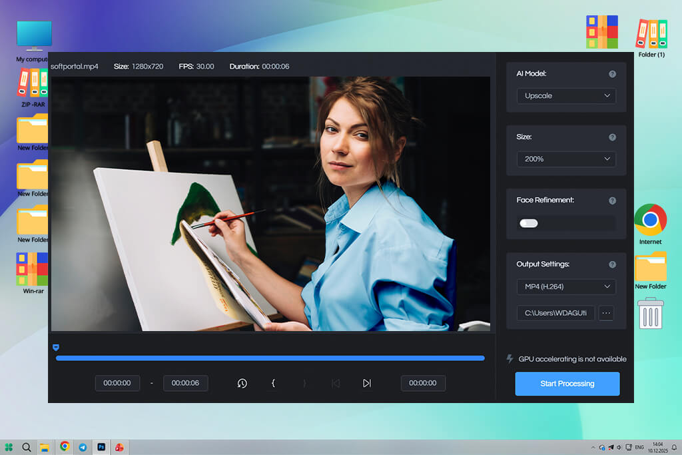Click the softportal.mp4 file name
Viewport: 682px width, 455px height.
point(75,67)
